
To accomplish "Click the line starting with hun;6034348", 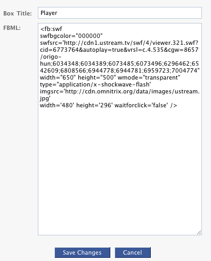I will point(119,64).
